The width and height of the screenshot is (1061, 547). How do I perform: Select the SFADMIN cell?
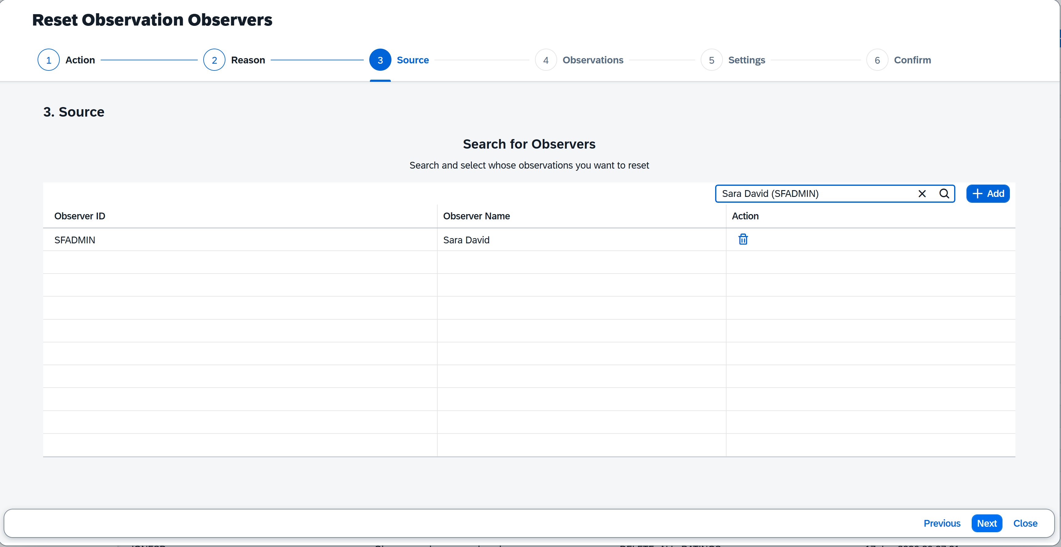75,240
